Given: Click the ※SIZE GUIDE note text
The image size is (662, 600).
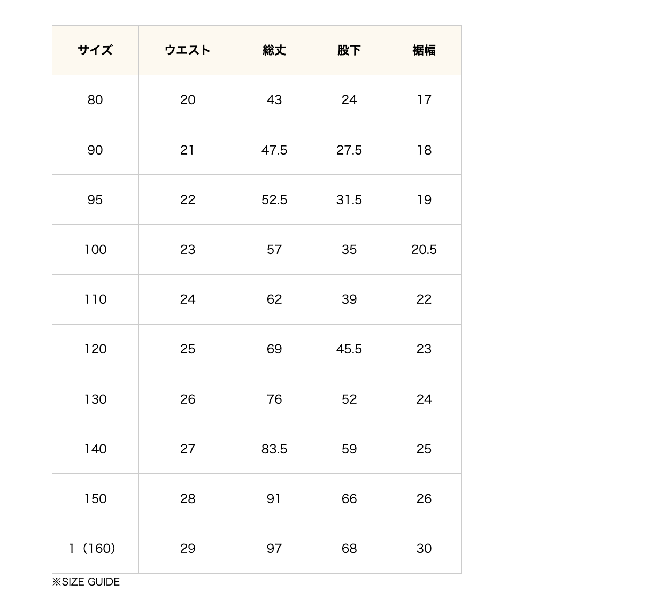Looking at the screenshot, I should 86,582.
